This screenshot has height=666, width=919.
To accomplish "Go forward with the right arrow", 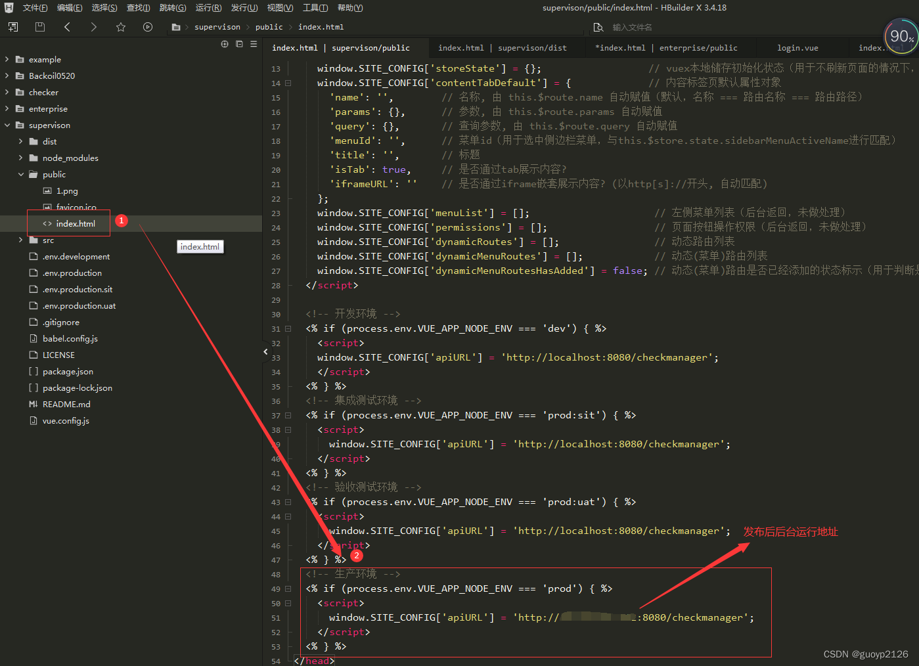I will [93, 27].
